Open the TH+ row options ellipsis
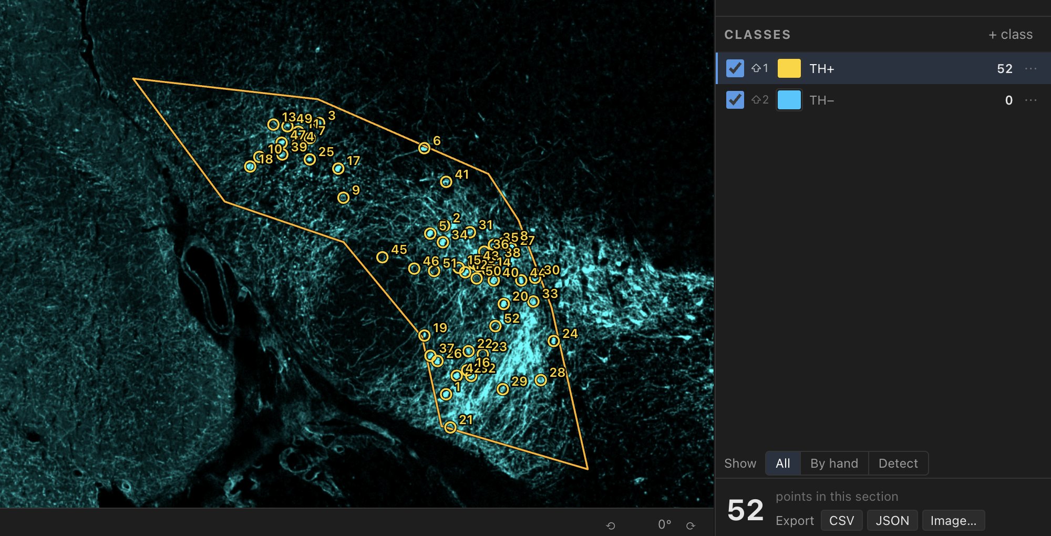The image size is (1051, 536). click(1031, 68)
